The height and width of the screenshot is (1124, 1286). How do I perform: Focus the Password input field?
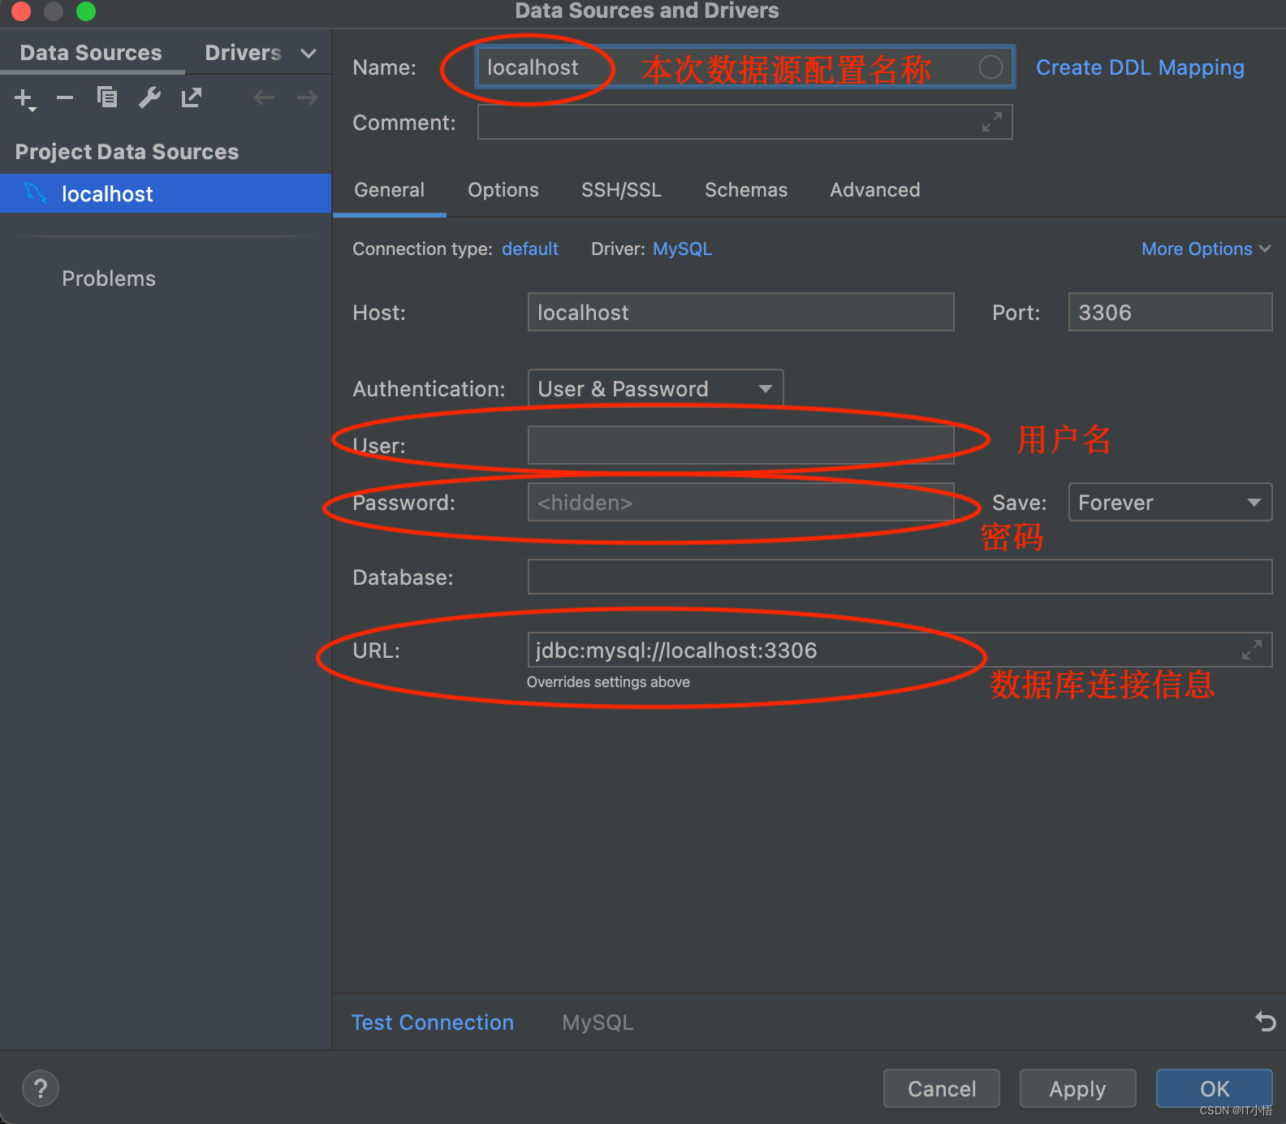click(740, 502)
